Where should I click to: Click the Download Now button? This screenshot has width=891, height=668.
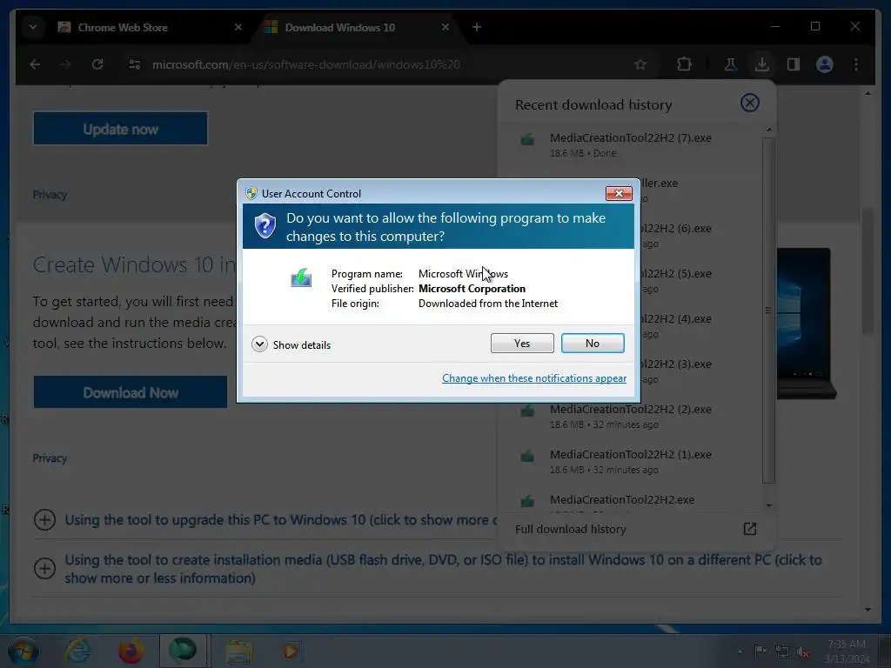click(131, 392)
